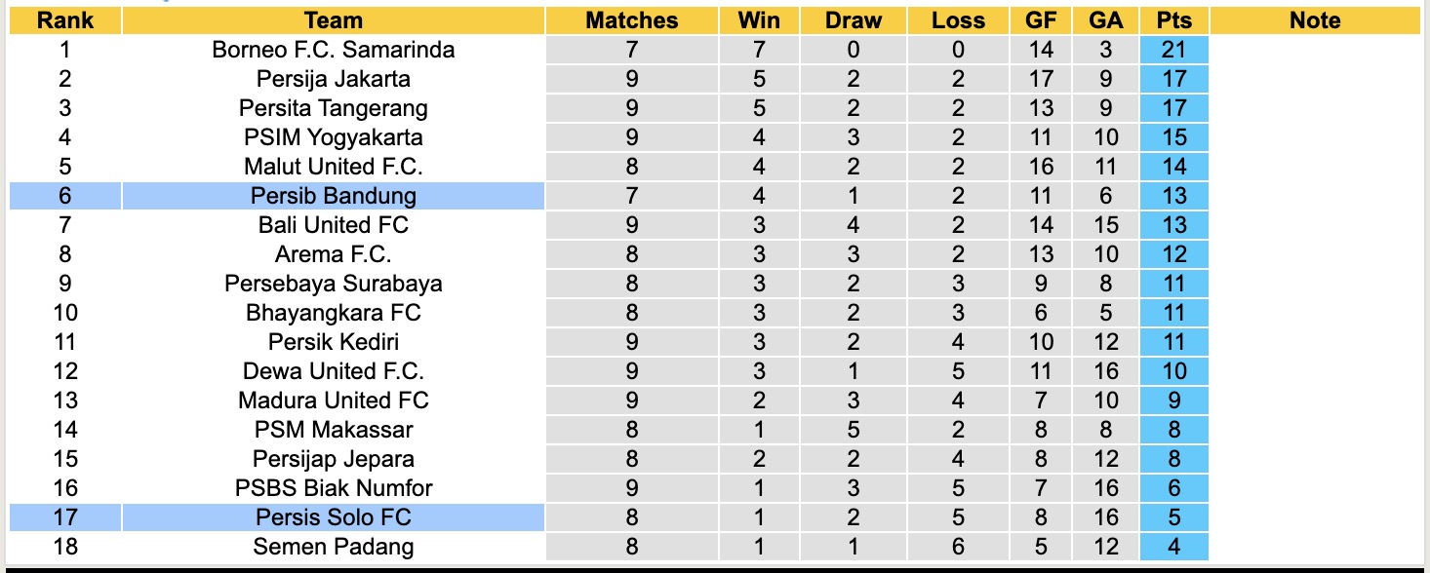Click Dewa United F.C. team name
This screenshot has height=573, width=1430.
click(x=333, y=371)
